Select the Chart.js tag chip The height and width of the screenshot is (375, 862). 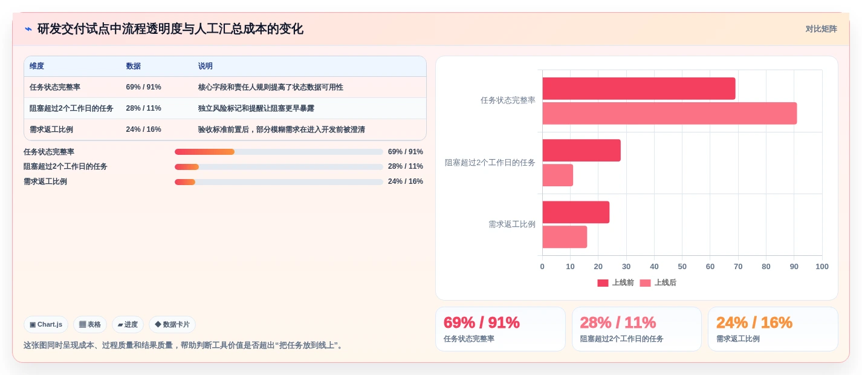(46, 324)
